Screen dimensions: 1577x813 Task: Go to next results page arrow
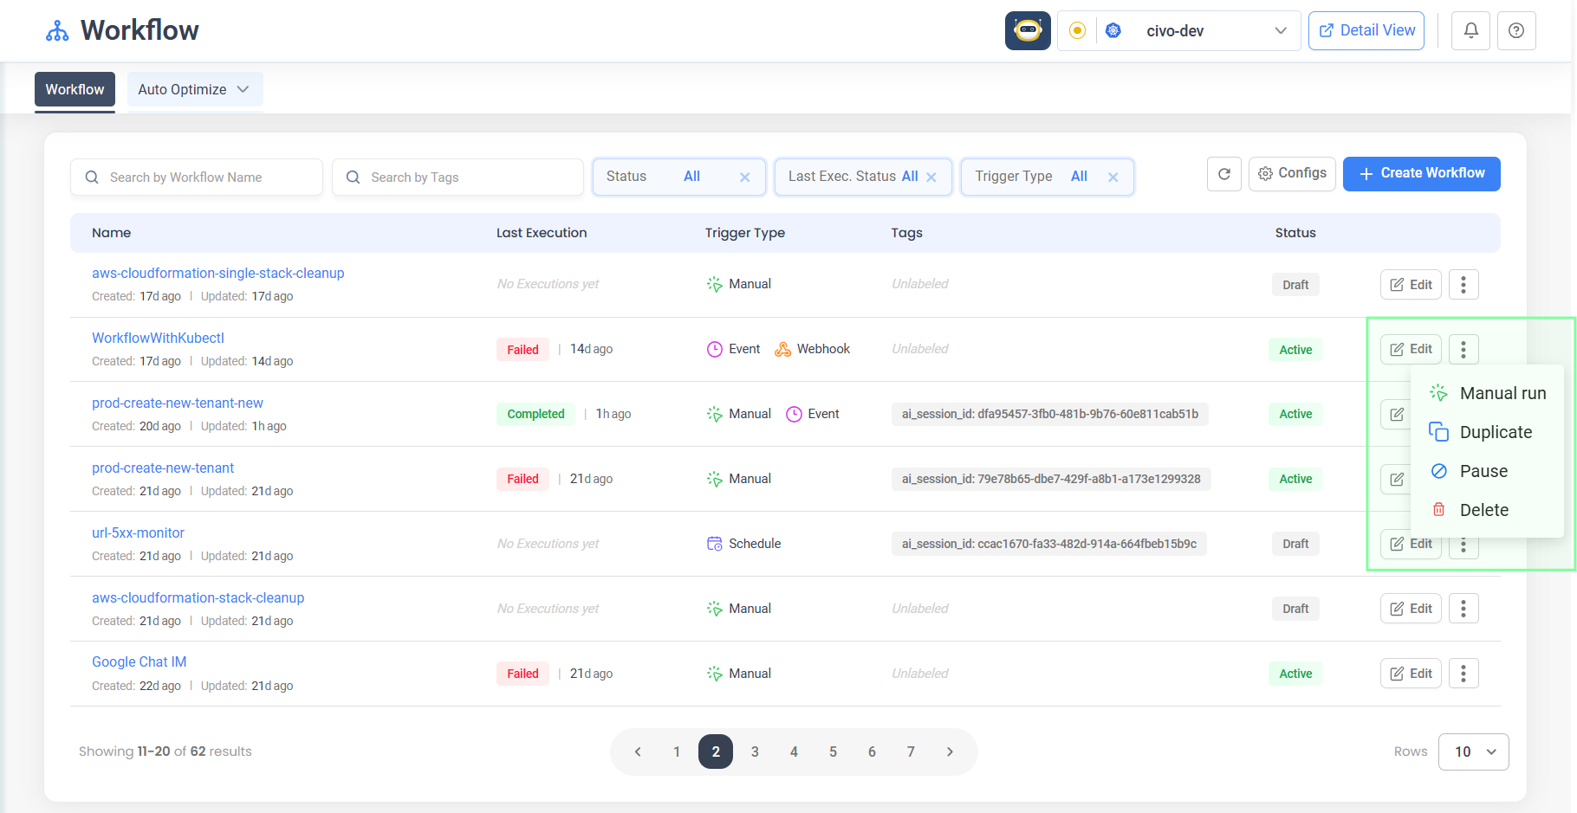[x=950, y=752]
